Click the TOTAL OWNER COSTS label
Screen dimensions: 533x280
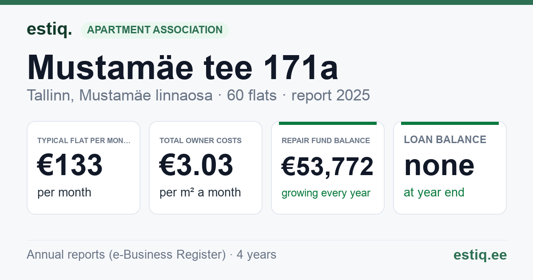201,141
